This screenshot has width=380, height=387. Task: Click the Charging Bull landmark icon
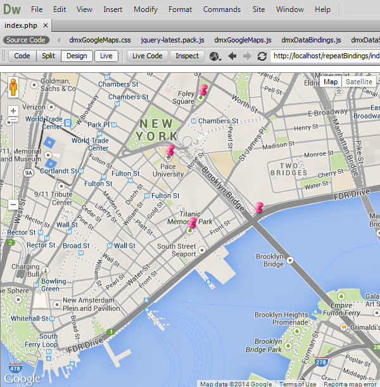point(45,270)
